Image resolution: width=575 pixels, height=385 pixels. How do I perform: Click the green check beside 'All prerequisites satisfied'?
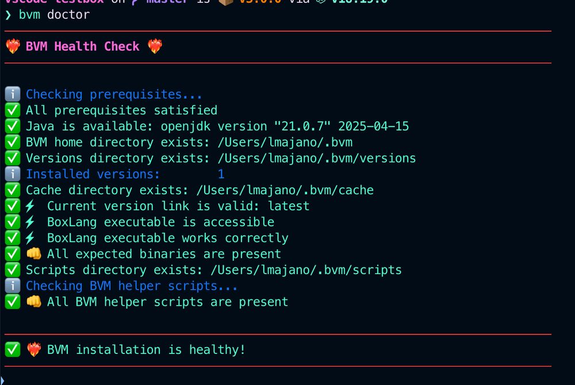point(13,110)
